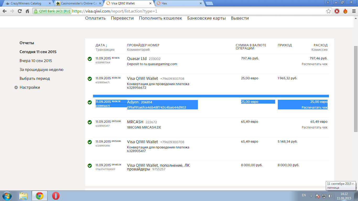Open the browser home page icon
Screen dimensions: 358x201
(27, 11)
